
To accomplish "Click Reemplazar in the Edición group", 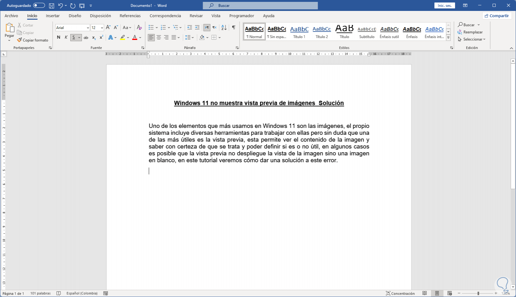I will click(470, 32).
